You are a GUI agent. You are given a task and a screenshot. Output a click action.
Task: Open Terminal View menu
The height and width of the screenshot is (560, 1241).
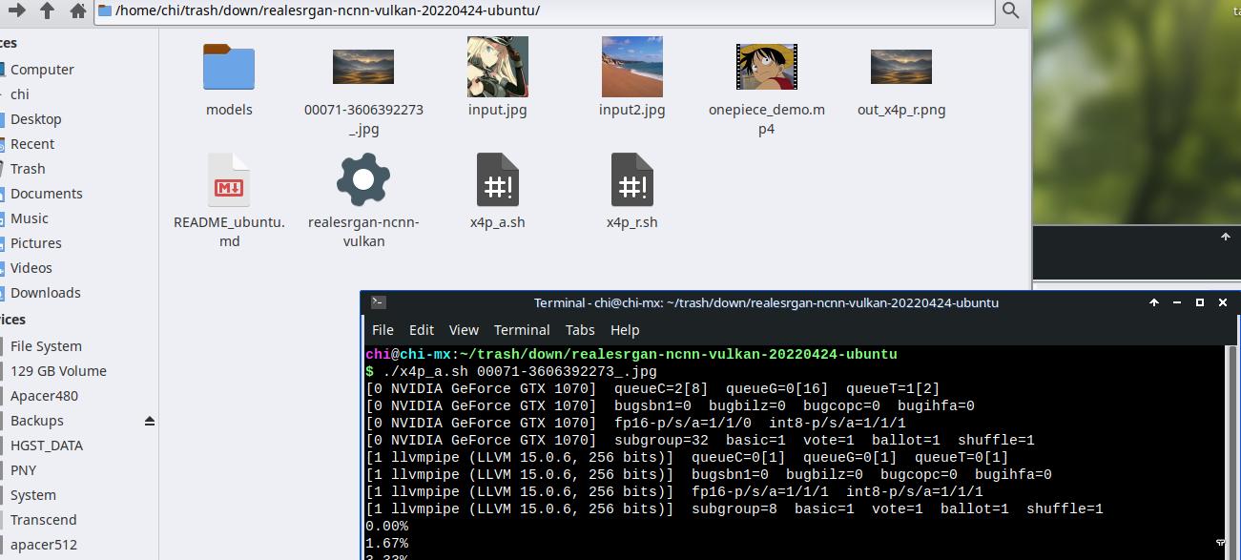click(464, 330)
